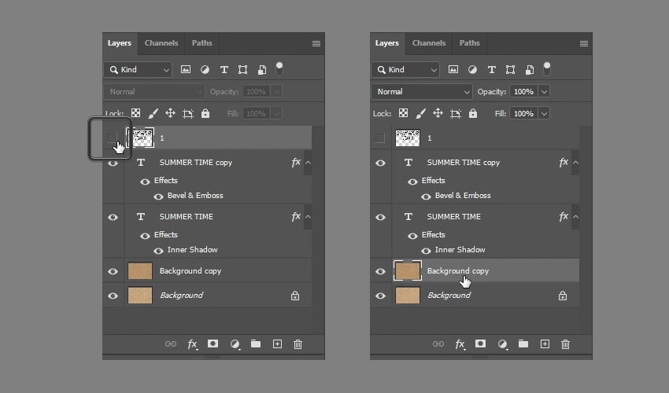
Task: Show layer 1 in right panel
Action: pyautogui.click(x=379, y=138)
